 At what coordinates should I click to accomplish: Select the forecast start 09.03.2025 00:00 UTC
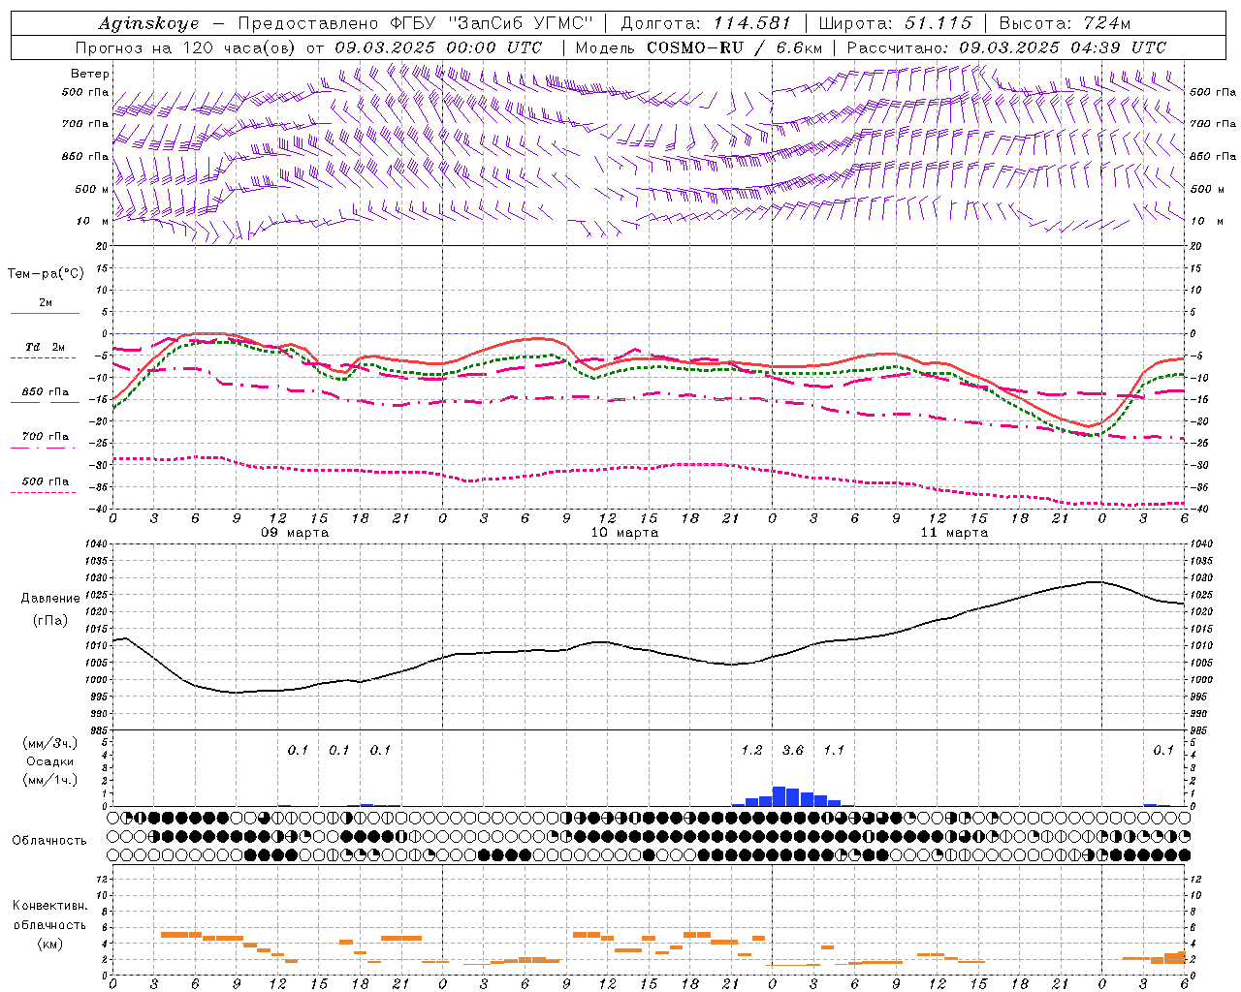tap(438, 47)
